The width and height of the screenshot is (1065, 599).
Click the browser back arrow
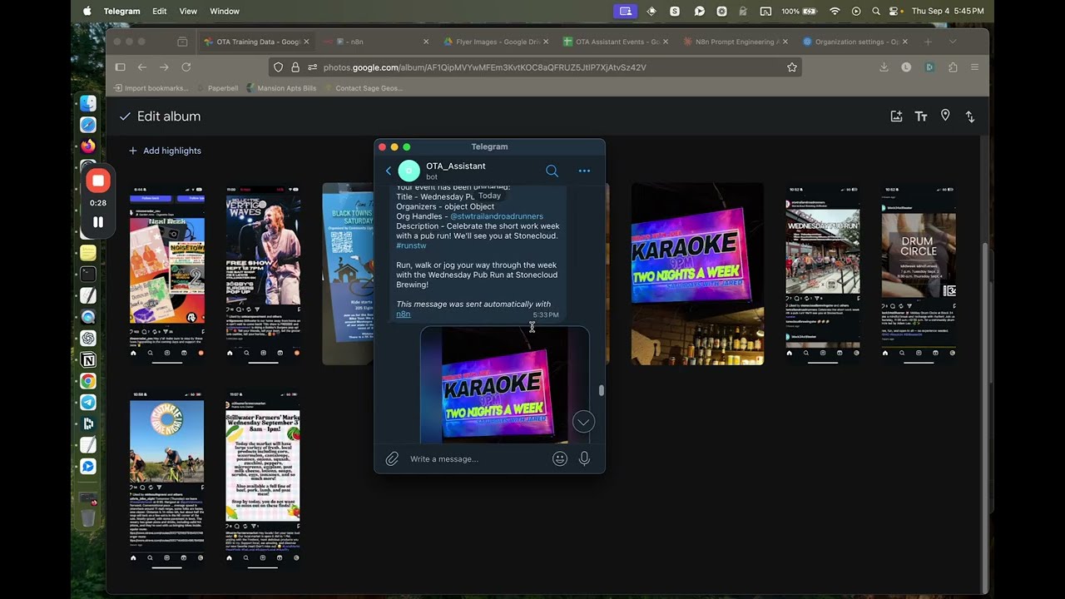(x=142, y=67)
